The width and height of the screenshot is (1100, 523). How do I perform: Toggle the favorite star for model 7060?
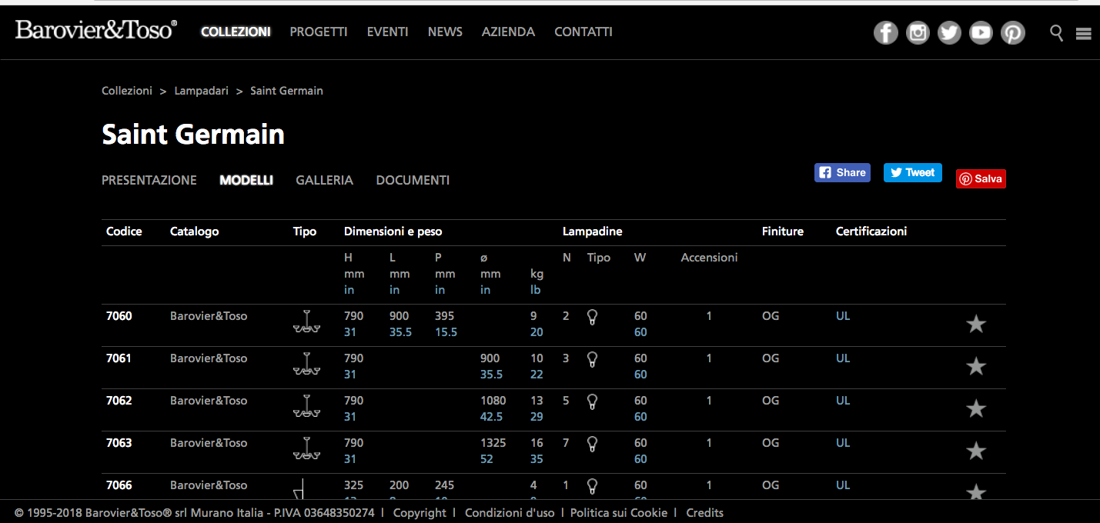975,324
